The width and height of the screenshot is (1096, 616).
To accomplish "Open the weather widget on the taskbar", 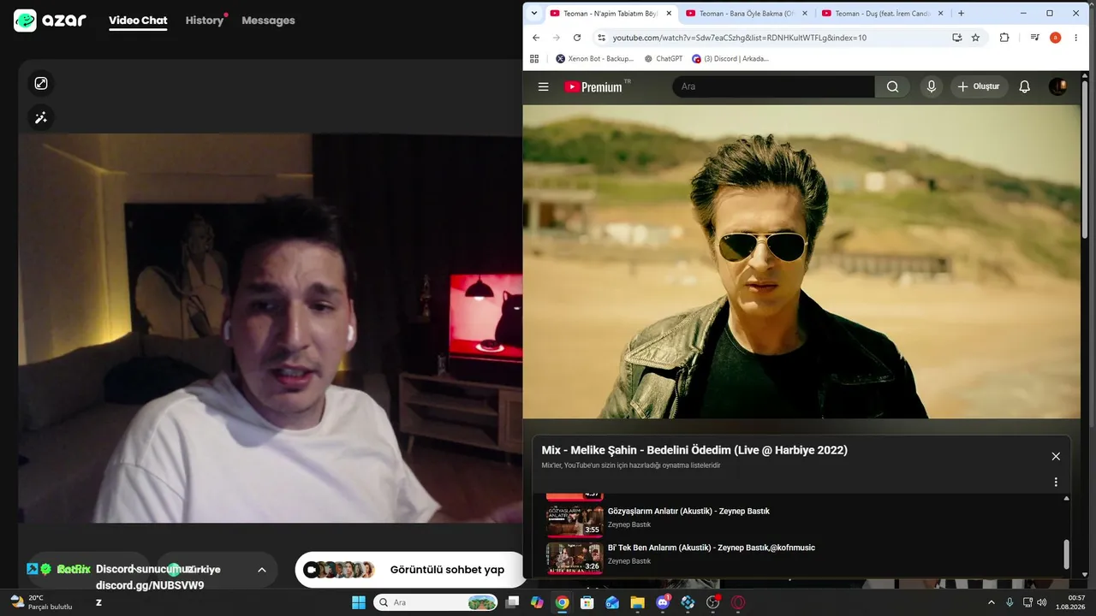I will coord(41,602).
